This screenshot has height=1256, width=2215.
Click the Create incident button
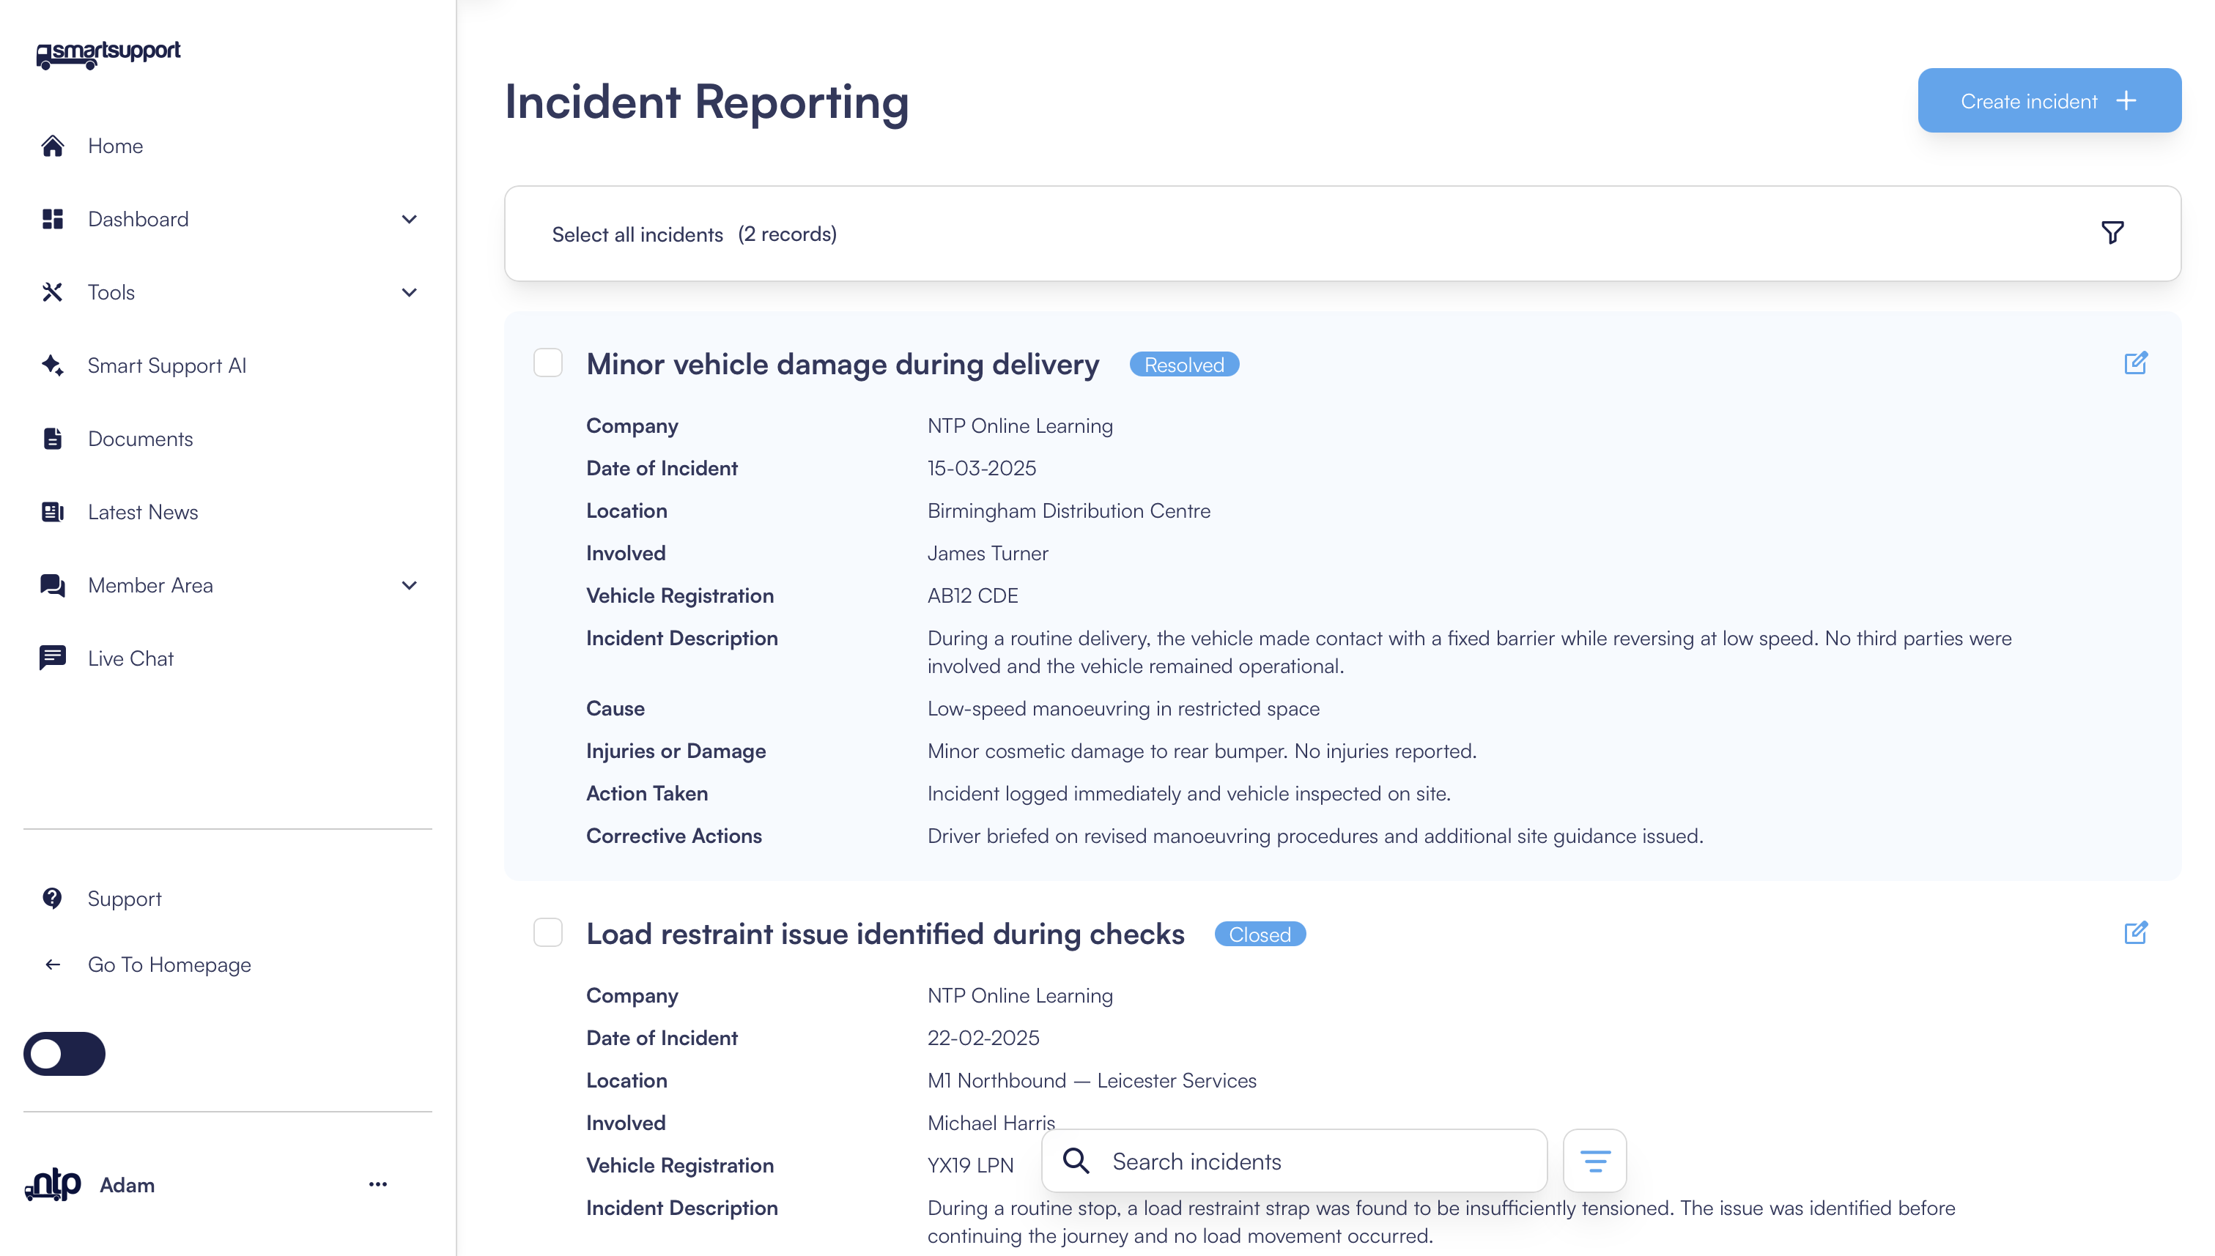click(x=2049, y=101)
